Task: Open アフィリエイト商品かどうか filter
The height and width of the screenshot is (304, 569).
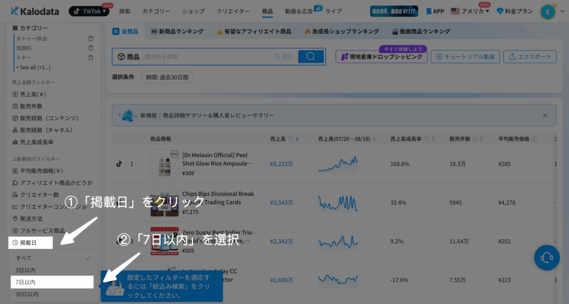Action: [x=52, y=183]
